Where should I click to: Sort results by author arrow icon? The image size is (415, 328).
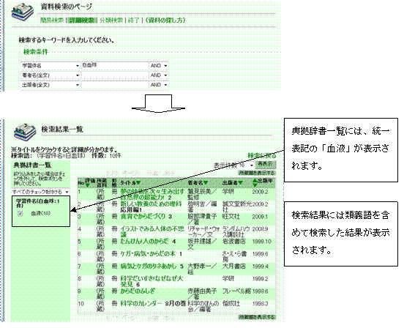pos(206,183)
